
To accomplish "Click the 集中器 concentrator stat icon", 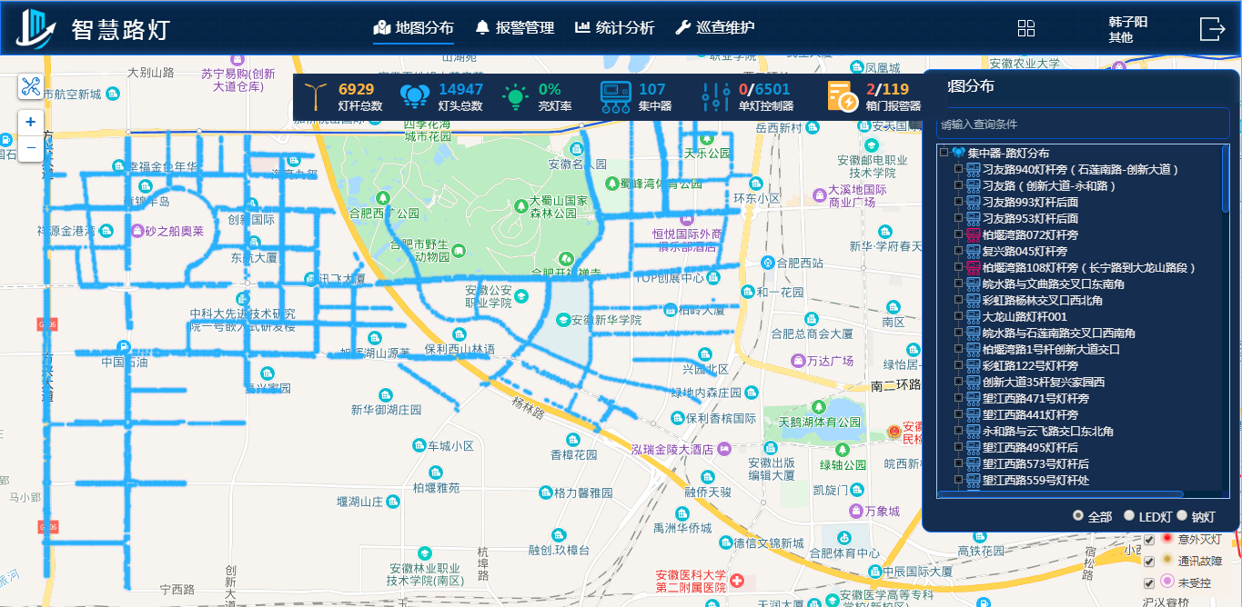I will tap(615, 96).
